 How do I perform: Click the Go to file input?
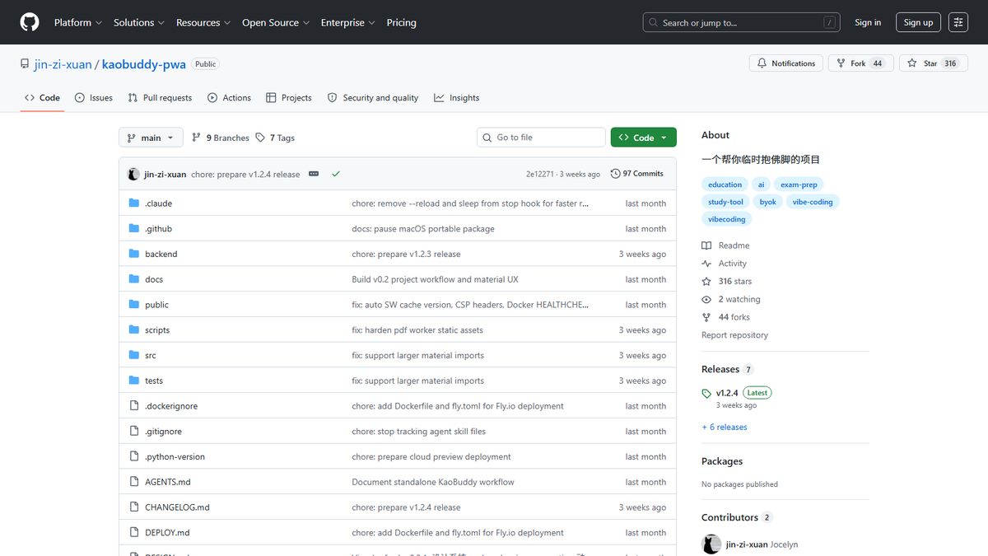click(x=541, y=138)
